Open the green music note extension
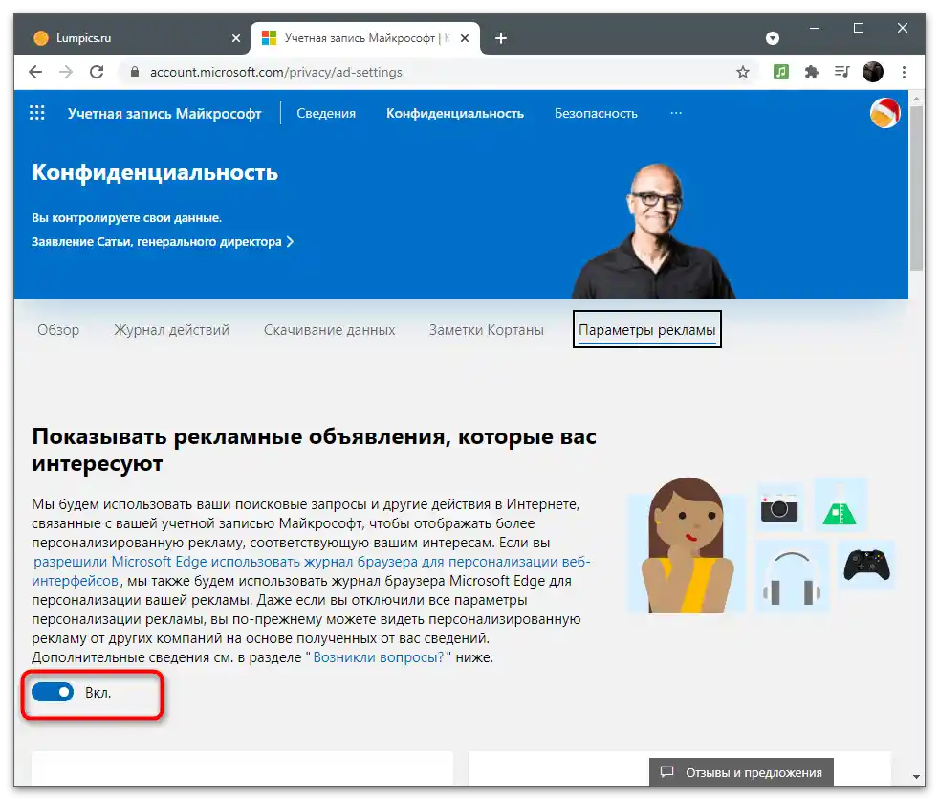 click(780, 72)
